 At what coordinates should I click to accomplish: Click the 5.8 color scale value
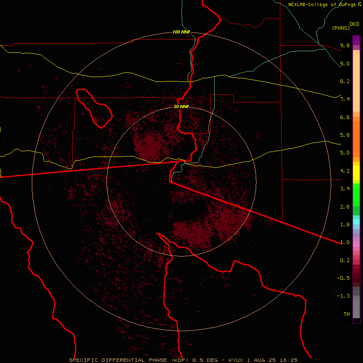[345, 135]
